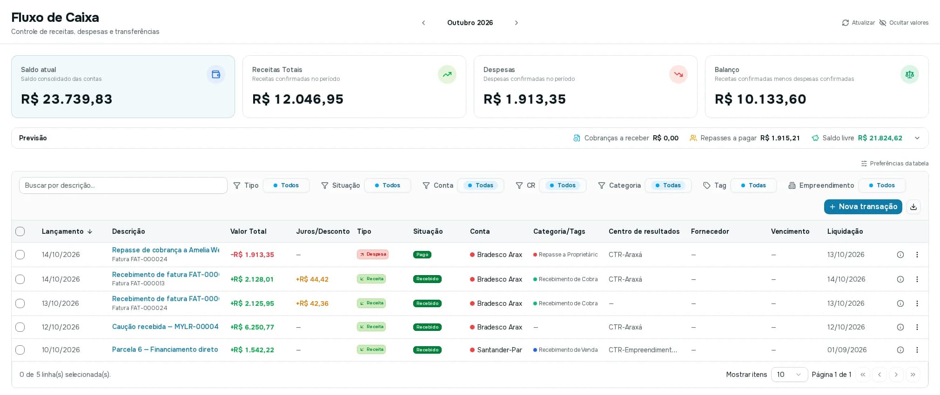Go to the previous month

click(x=423, y=23)
